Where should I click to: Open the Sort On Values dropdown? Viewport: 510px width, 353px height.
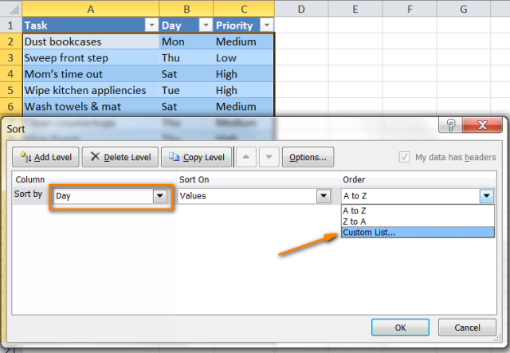coord(323,195)
